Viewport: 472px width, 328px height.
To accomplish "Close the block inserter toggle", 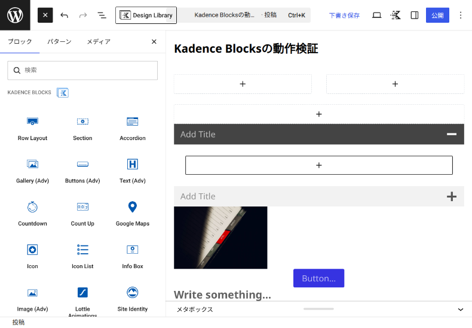I will [x=45, y=15].
